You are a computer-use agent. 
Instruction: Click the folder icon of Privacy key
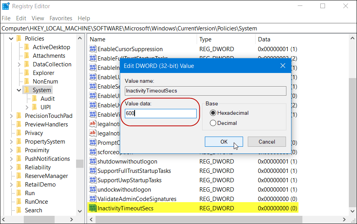19,133
